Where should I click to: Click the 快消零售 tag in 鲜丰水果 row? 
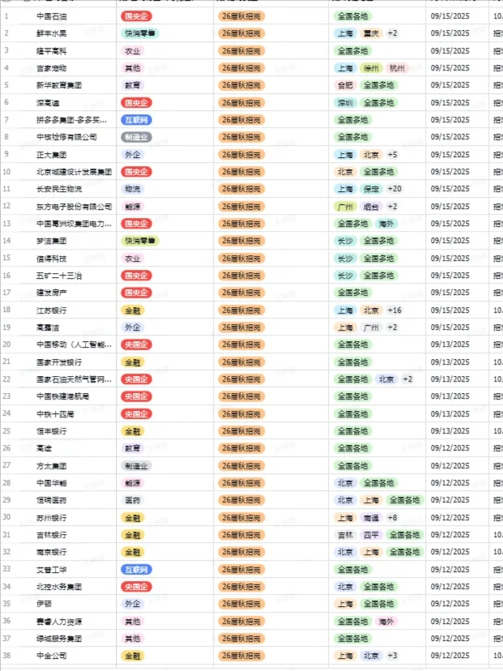tap(140, 33)
